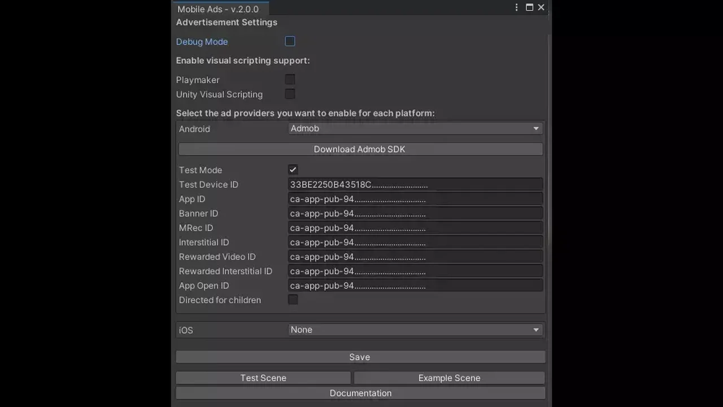Tick the Playmaker checkbox

(x=290, y=80)
